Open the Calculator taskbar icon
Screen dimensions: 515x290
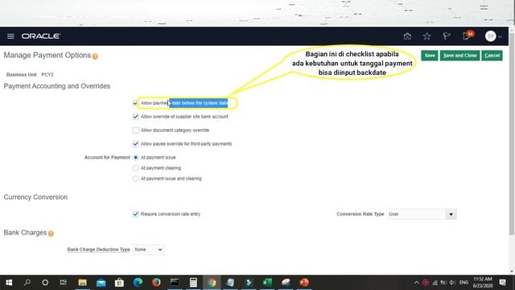pyautogui.click(x=193, y=283)
